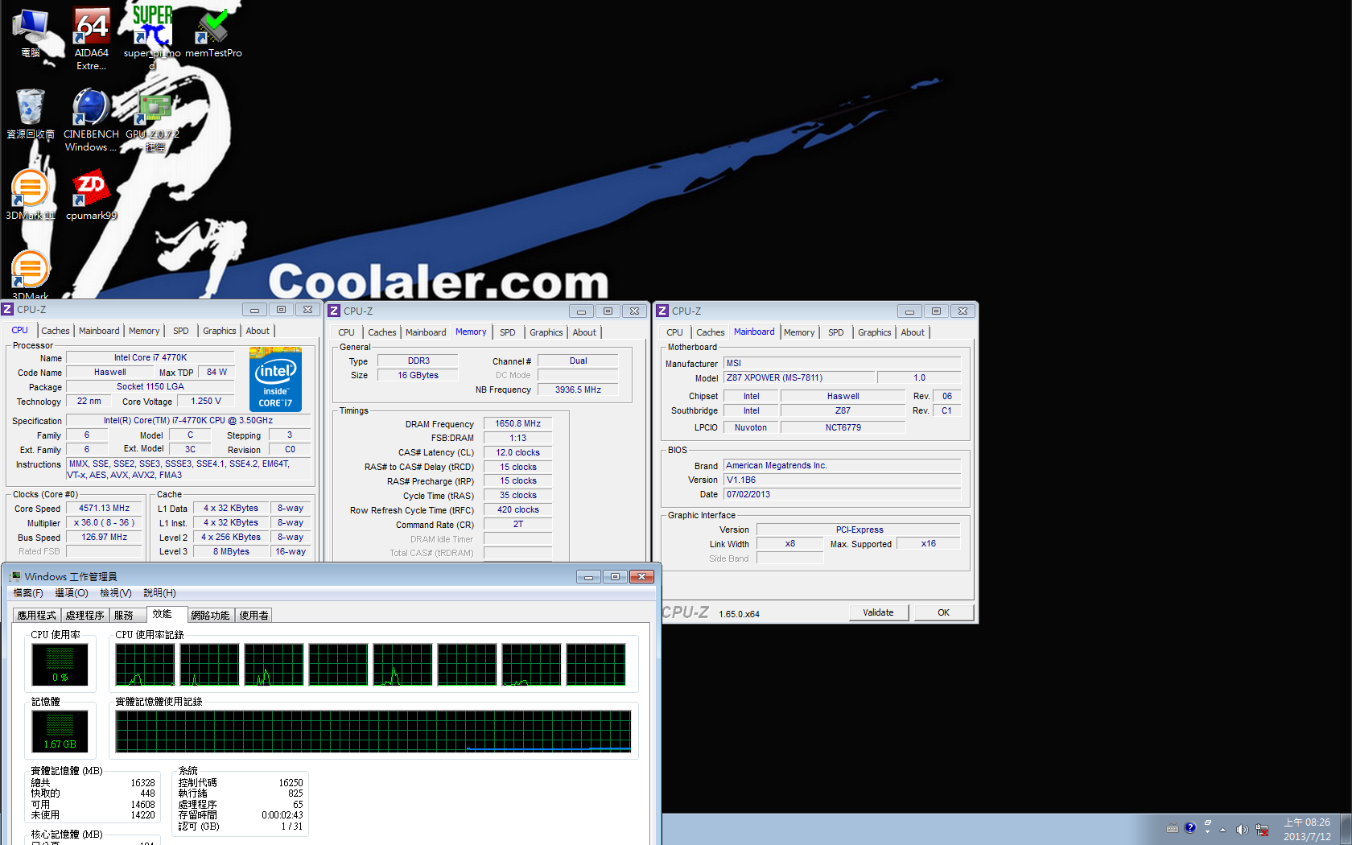Select the 3DMark shortcut below 3DMark 11
This screenshot has width=1352, height=845.
click(31, 274)
